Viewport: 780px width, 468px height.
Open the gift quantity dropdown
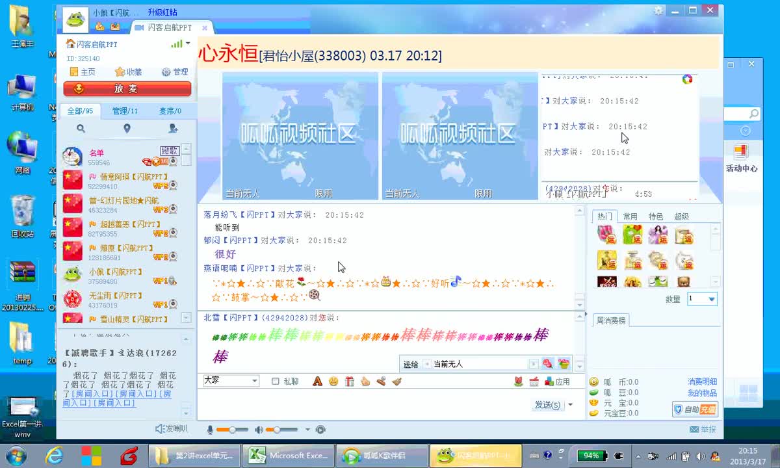tap(703, 299)
